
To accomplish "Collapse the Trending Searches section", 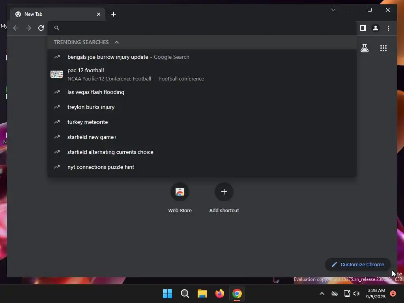I will click(117, 42).
